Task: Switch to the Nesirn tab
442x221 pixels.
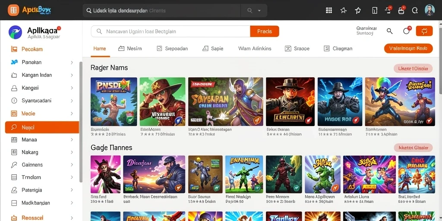Action: tap(130, 48)
